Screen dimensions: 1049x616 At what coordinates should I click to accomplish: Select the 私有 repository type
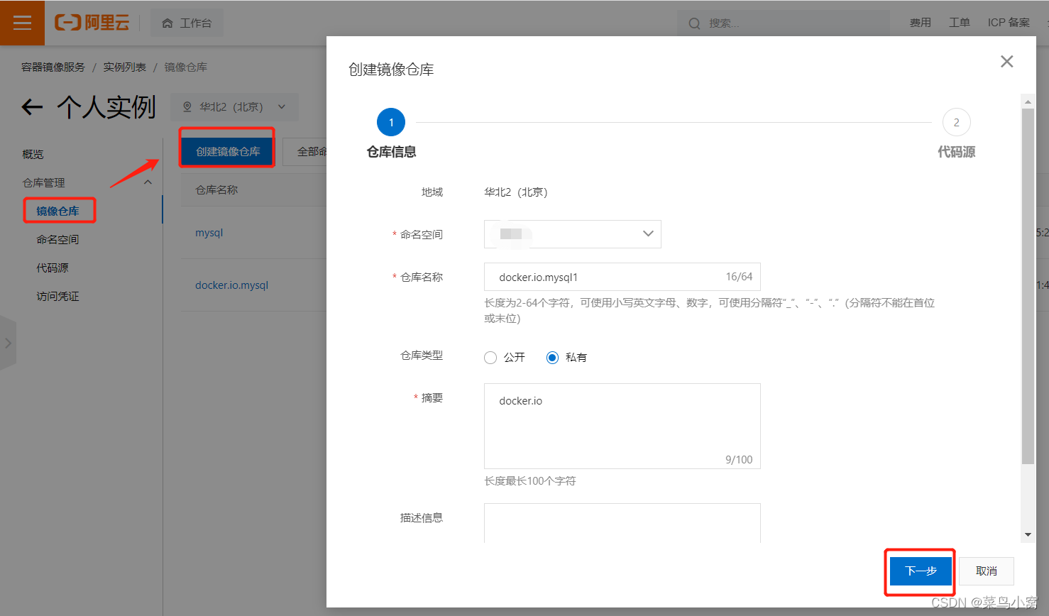point(552,358)
